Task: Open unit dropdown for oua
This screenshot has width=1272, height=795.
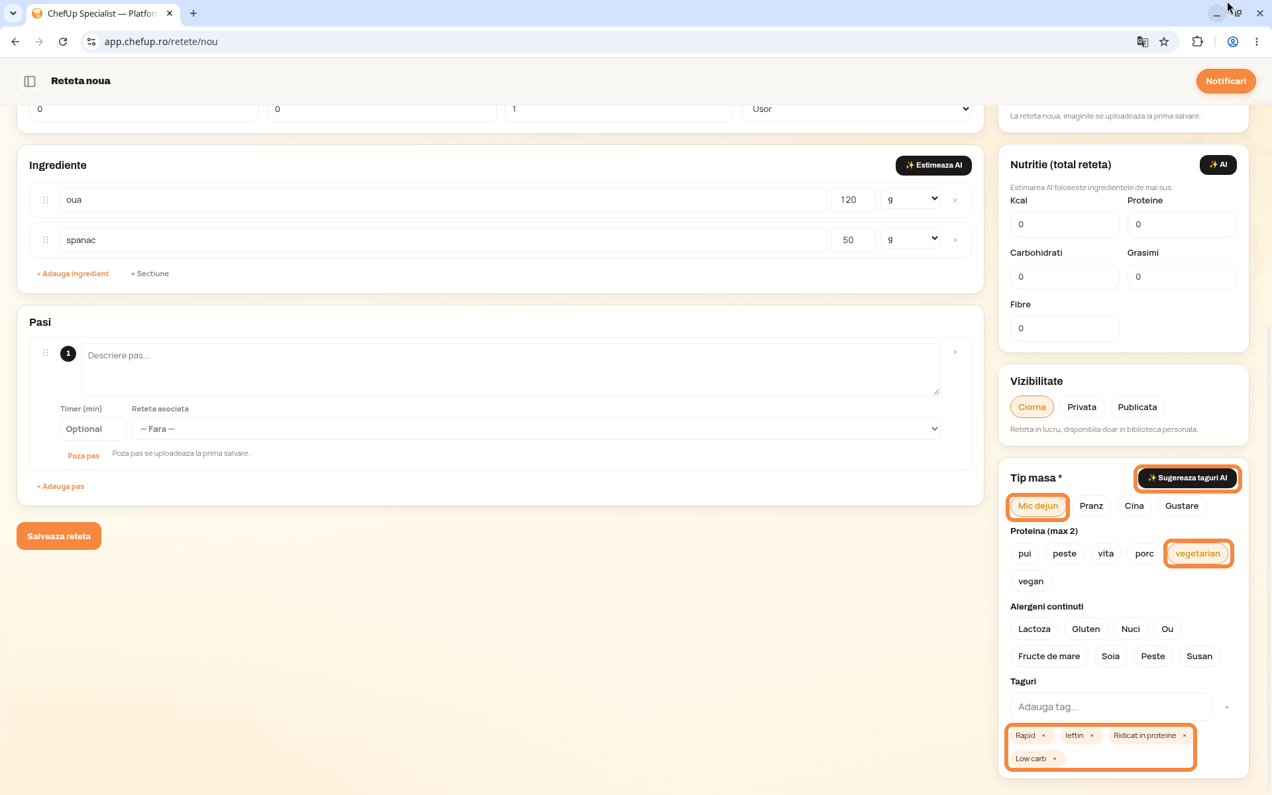Action: 910,199
